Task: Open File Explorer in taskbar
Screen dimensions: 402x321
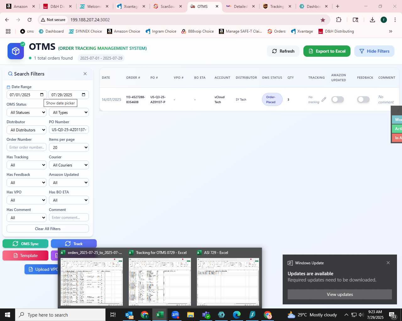Action: (191, 315)
